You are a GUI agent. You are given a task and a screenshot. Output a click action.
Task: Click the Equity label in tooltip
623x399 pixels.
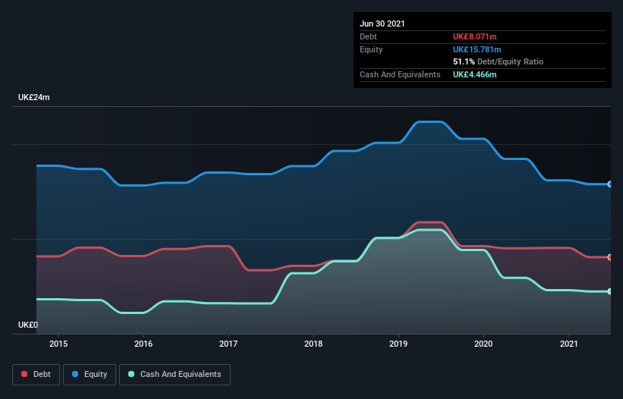[x=371, y=49]
